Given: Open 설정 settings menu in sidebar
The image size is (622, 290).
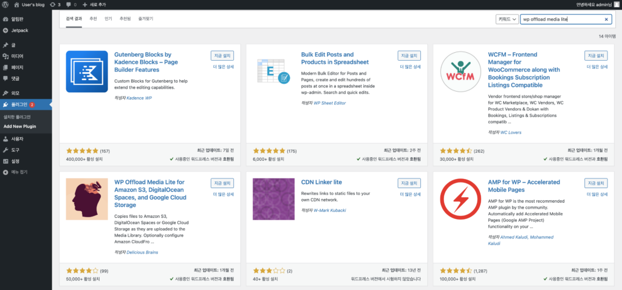Looking at the screenshot, I should tap(26, 161).
